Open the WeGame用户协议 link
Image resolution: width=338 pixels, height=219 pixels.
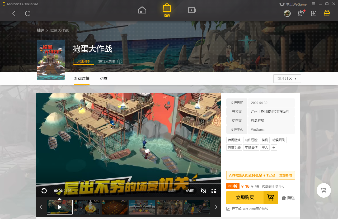[x=255, y=209]
